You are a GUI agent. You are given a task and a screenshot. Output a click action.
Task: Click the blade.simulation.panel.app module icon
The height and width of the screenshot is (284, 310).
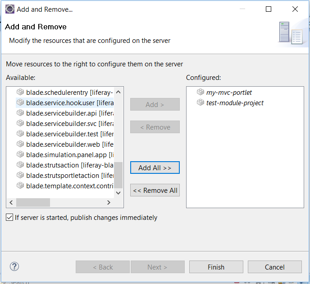(x=20, y=154)
